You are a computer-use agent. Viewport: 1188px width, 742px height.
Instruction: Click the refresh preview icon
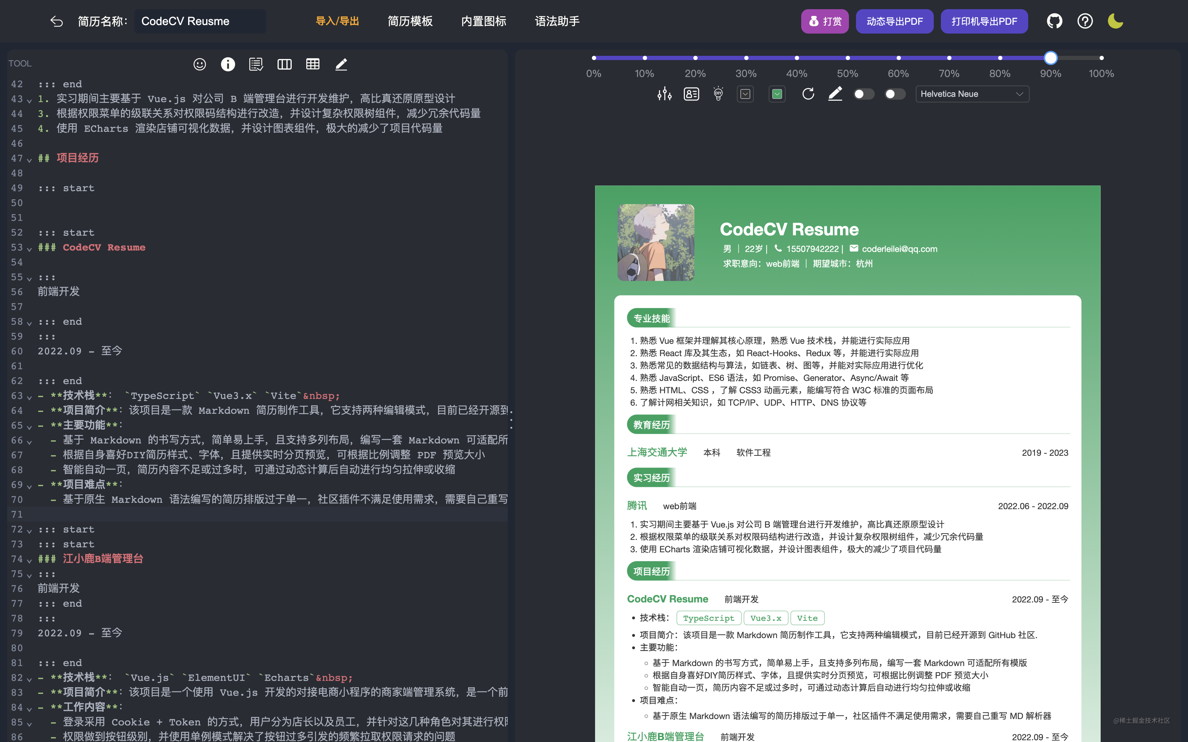[808, 94]
